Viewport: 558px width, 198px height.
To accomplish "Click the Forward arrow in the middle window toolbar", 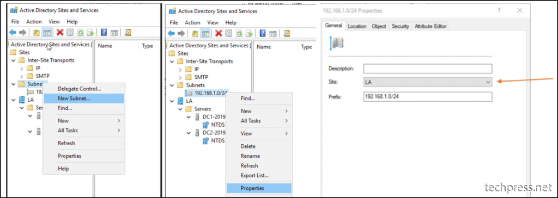I will pyautogui.click(x=181, y=33).
